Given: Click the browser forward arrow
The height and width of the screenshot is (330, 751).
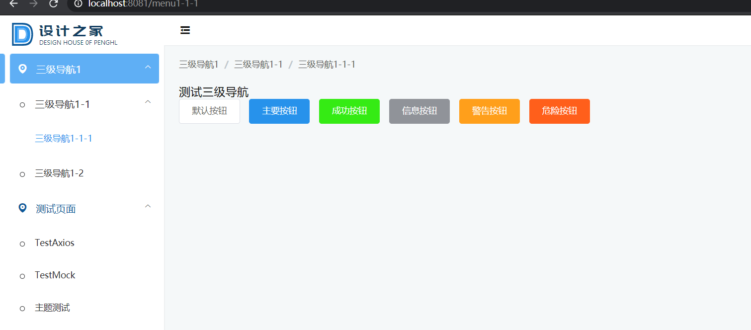Looking at the screenshot, I should 33,4.
